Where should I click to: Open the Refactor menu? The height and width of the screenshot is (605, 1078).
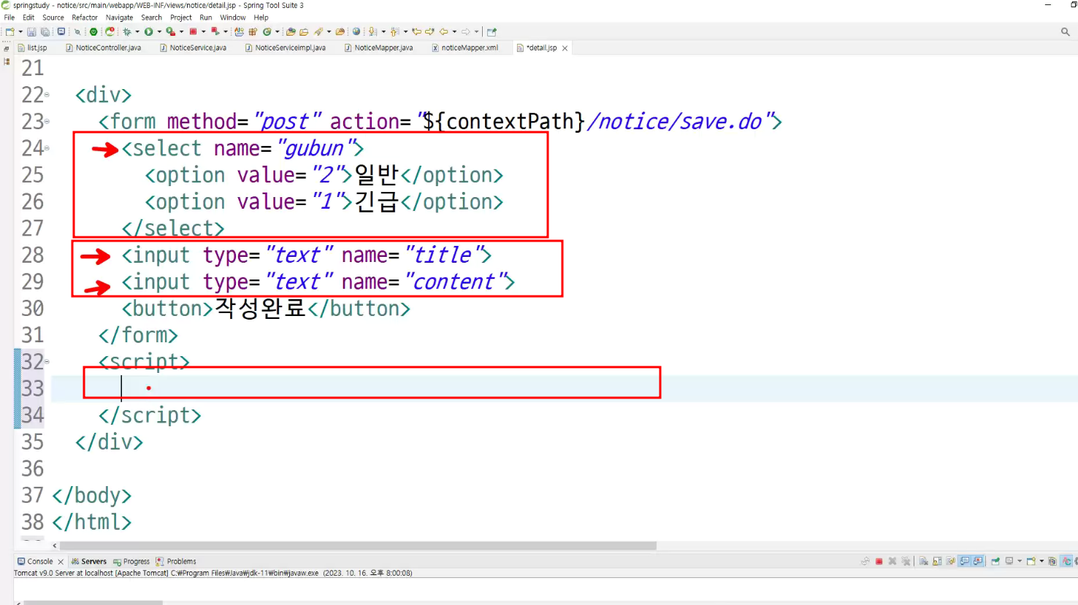(85, 18)
